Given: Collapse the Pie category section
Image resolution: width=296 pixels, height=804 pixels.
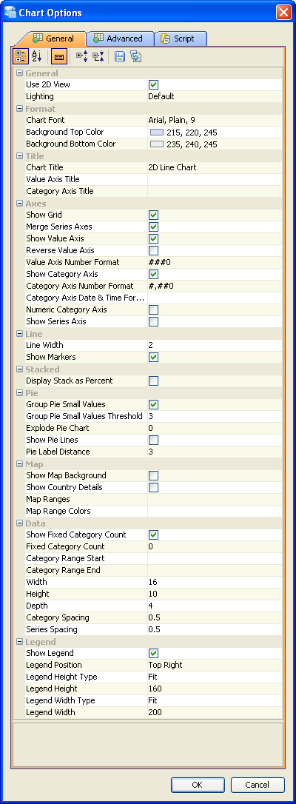Looking at the screenshot, I should click(x=19, y=392).
